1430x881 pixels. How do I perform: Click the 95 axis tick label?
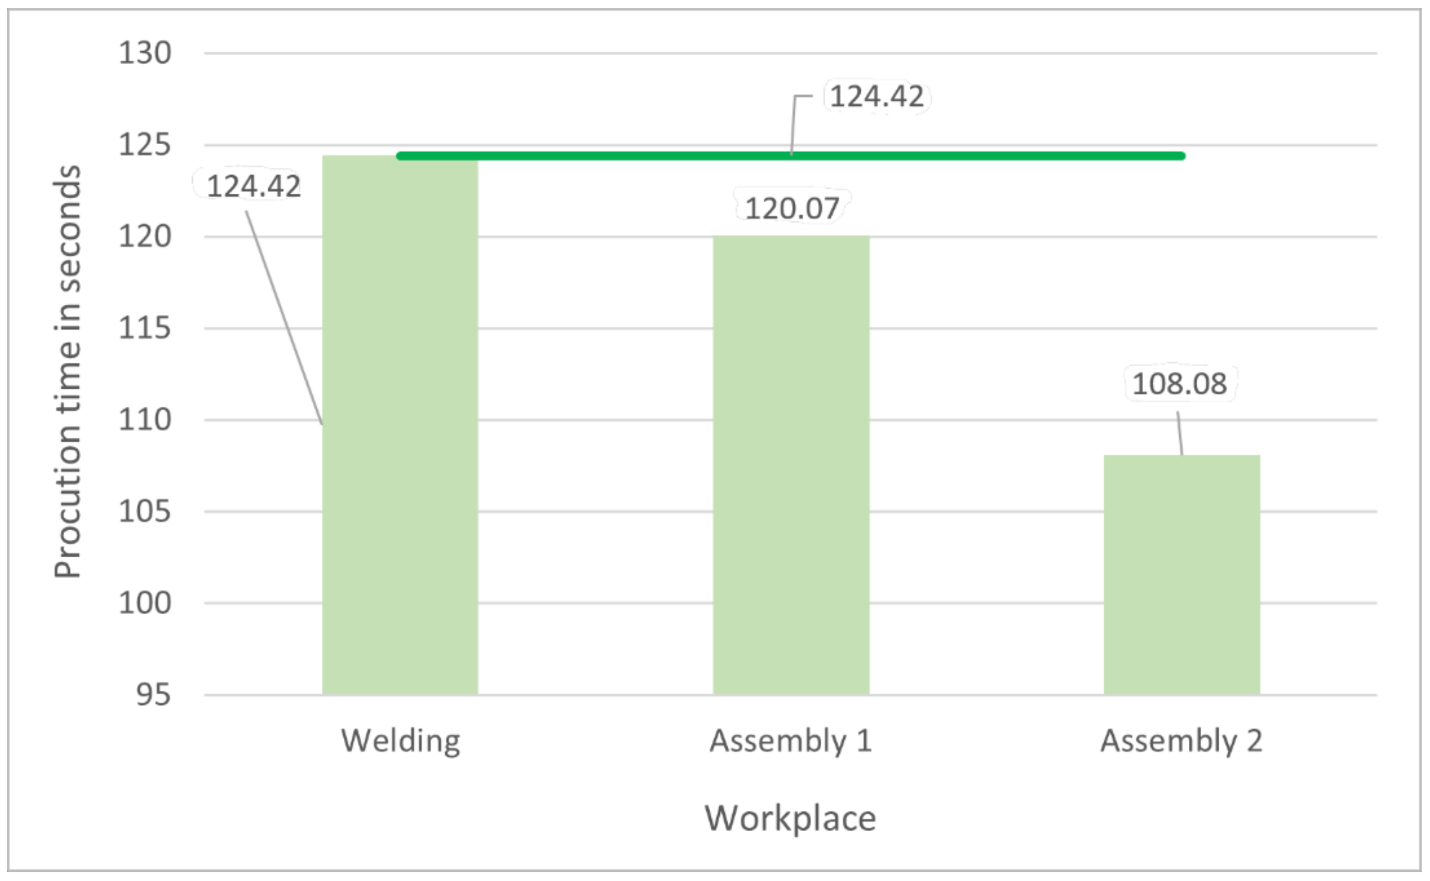[153, 694]
